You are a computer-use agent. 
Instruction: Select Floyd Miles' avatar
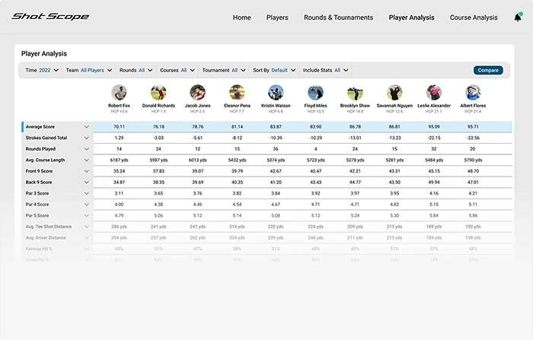pyautogui.click(x=315, y=92)
